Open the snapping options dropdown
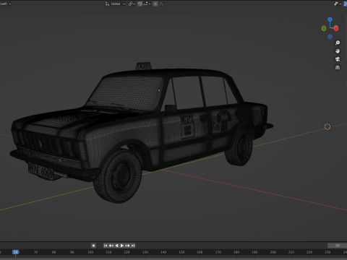The image size is (347, 260). coord(147,4)
